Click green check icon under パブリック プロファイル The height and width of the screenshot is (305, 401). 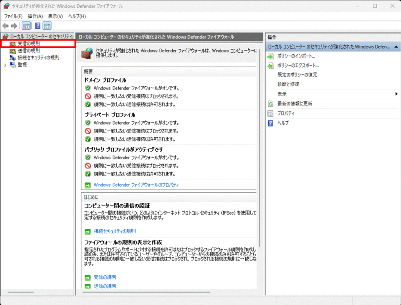88,174
